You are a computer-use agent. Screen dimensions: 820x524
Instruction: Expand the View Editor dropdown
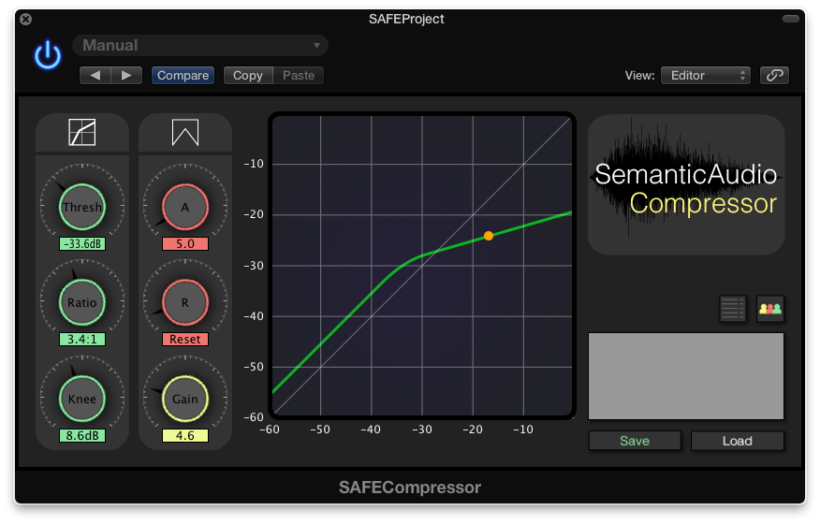click(x=705, y=75)
